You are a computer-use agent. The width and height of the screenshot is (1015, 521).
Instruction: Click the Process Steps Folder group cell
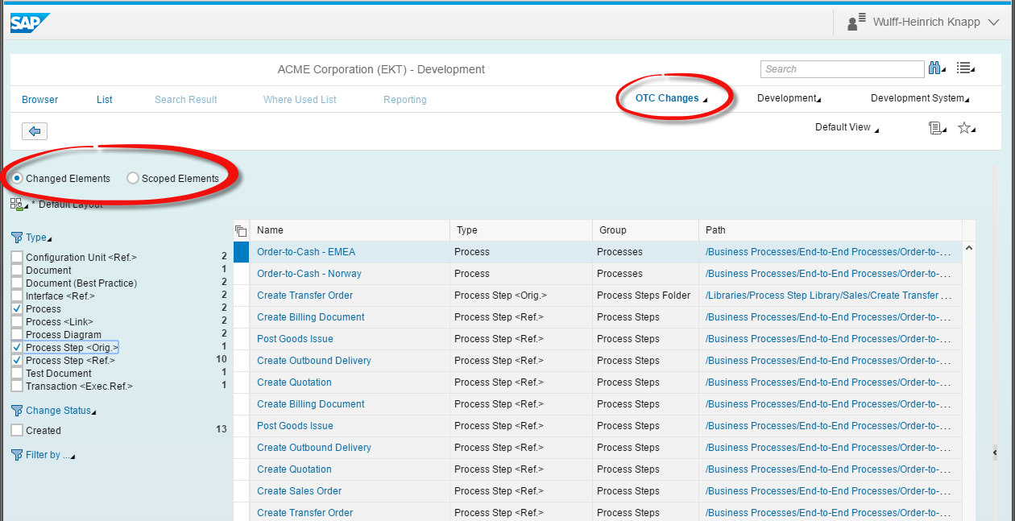tap(644, 296)
